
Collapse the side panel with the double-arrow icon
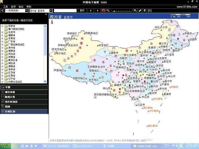(x=2, y=11)
